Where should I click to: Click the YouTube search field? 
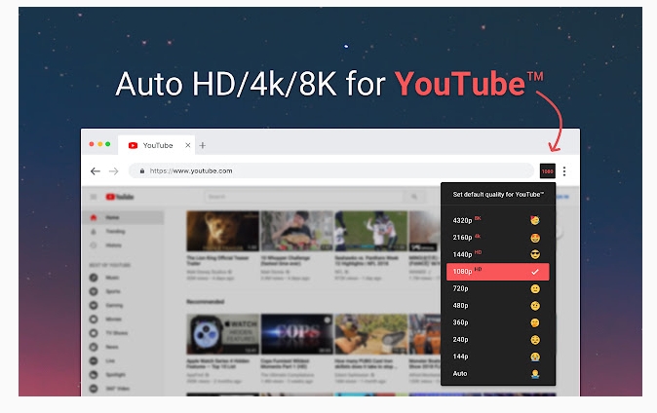pos(304,197)
